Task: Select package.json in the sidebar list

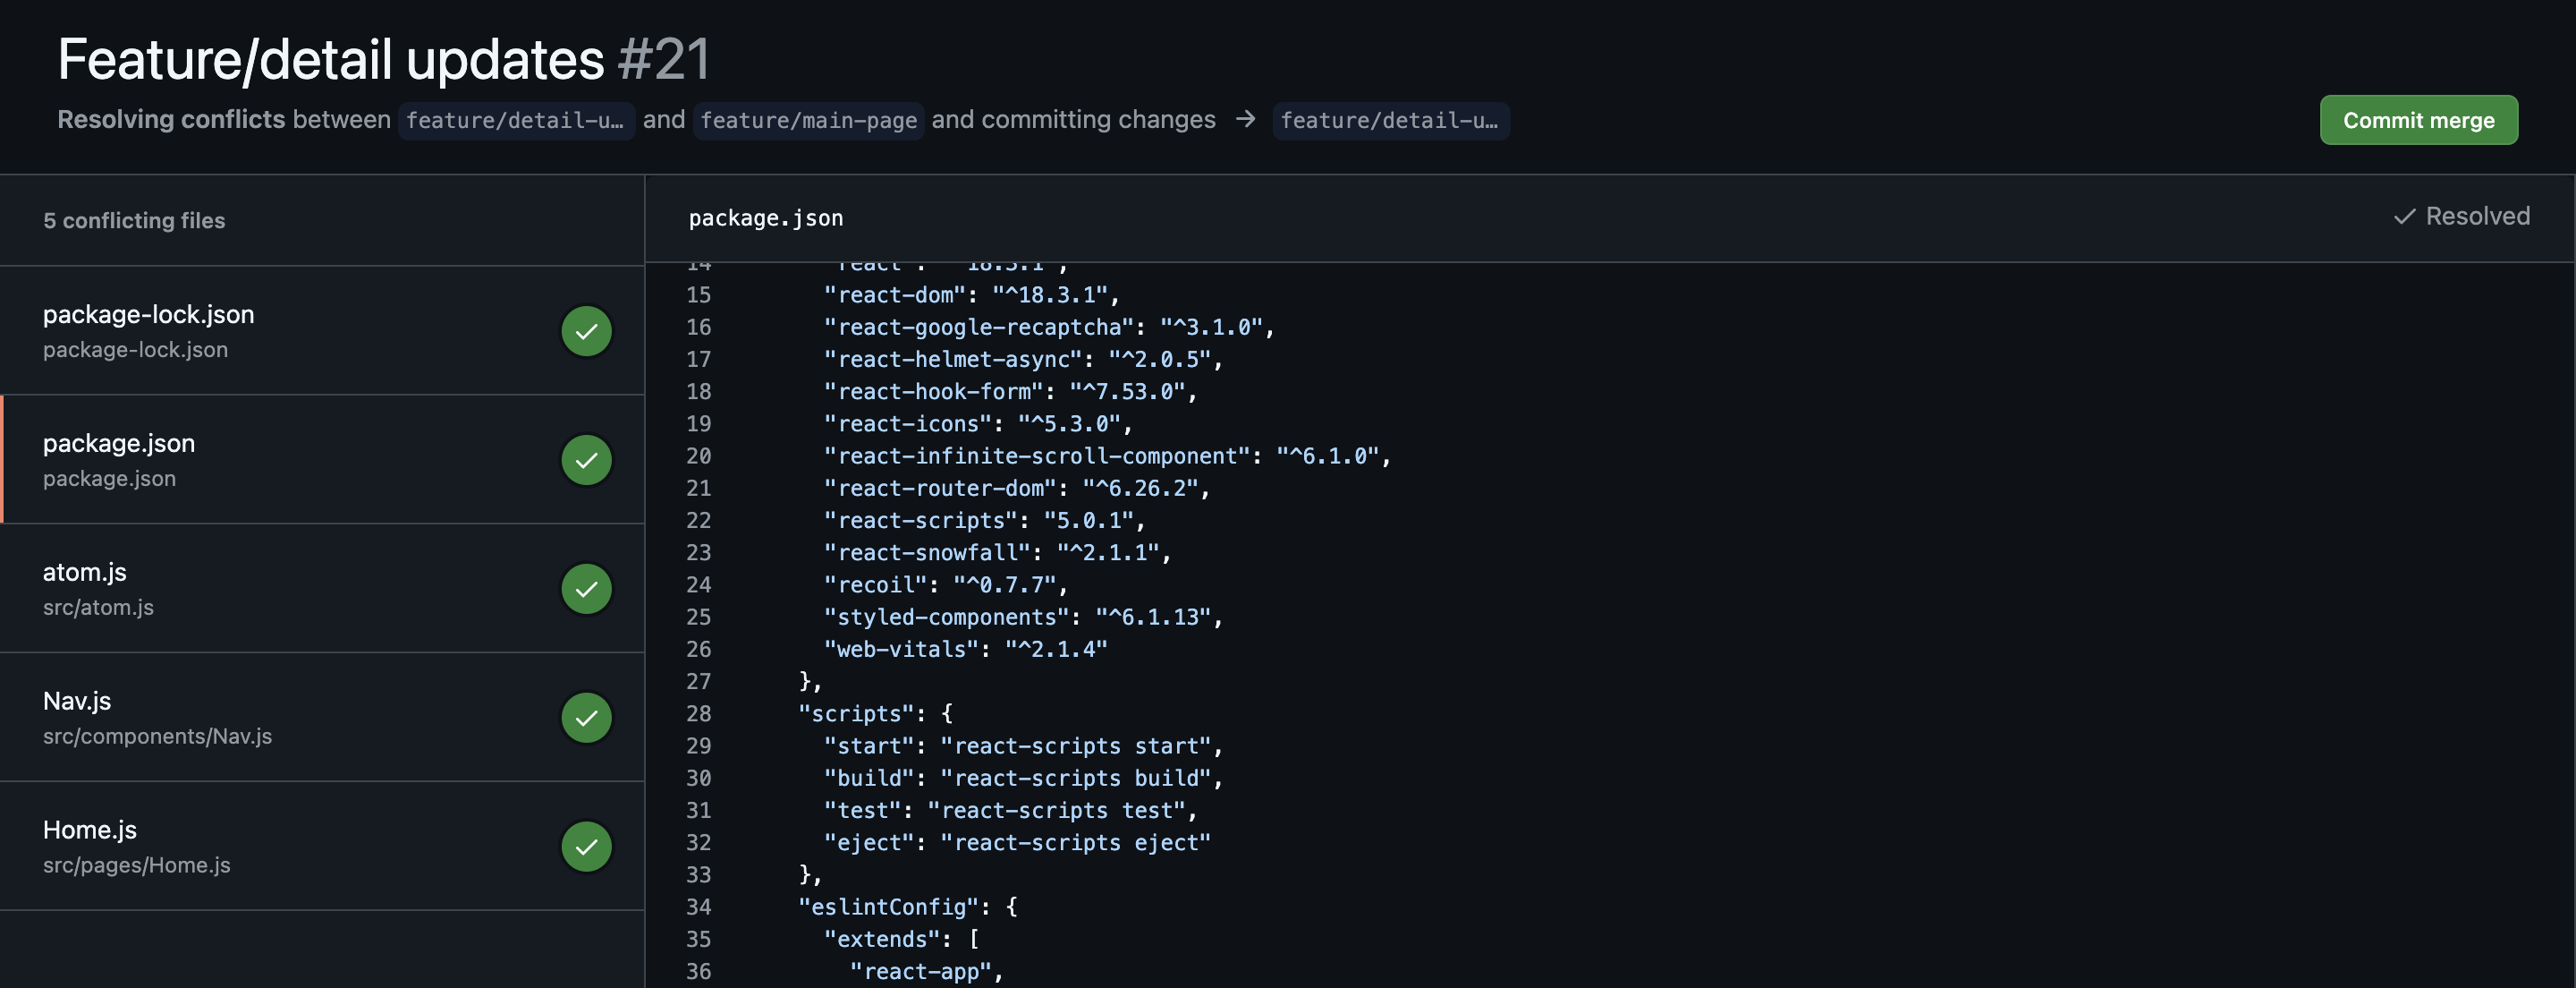Action: pos(119,444)
